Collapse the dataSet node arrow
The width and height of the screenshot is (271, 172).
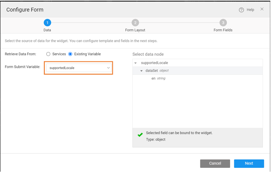tap(142, 71)
